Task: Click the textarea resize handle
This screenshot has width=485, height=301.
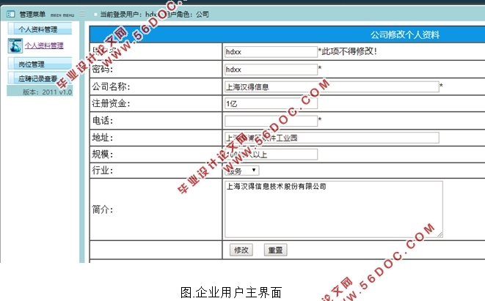Action: pos(440,234)
